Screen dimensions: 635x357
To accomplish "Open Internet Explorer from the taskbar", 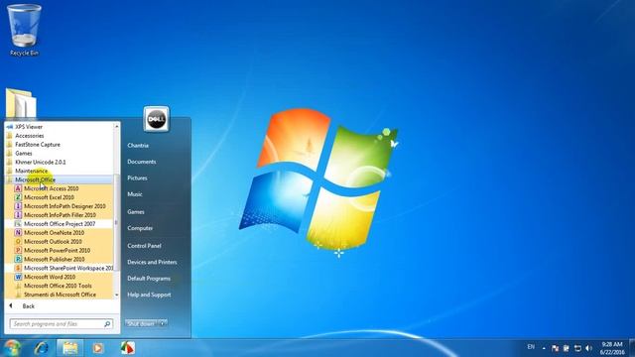I will (x=42, y=348).
